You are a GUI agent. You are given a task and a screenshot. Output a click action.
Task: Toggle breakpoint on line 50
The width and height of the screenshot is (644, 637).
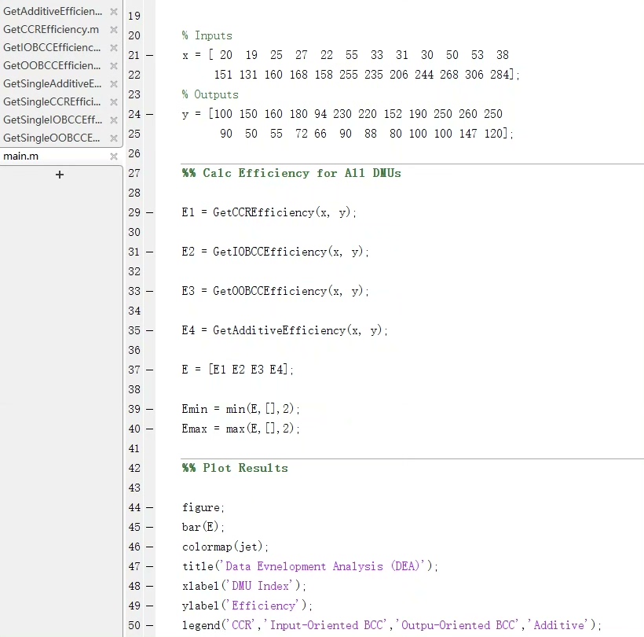[x=149, y=626]
